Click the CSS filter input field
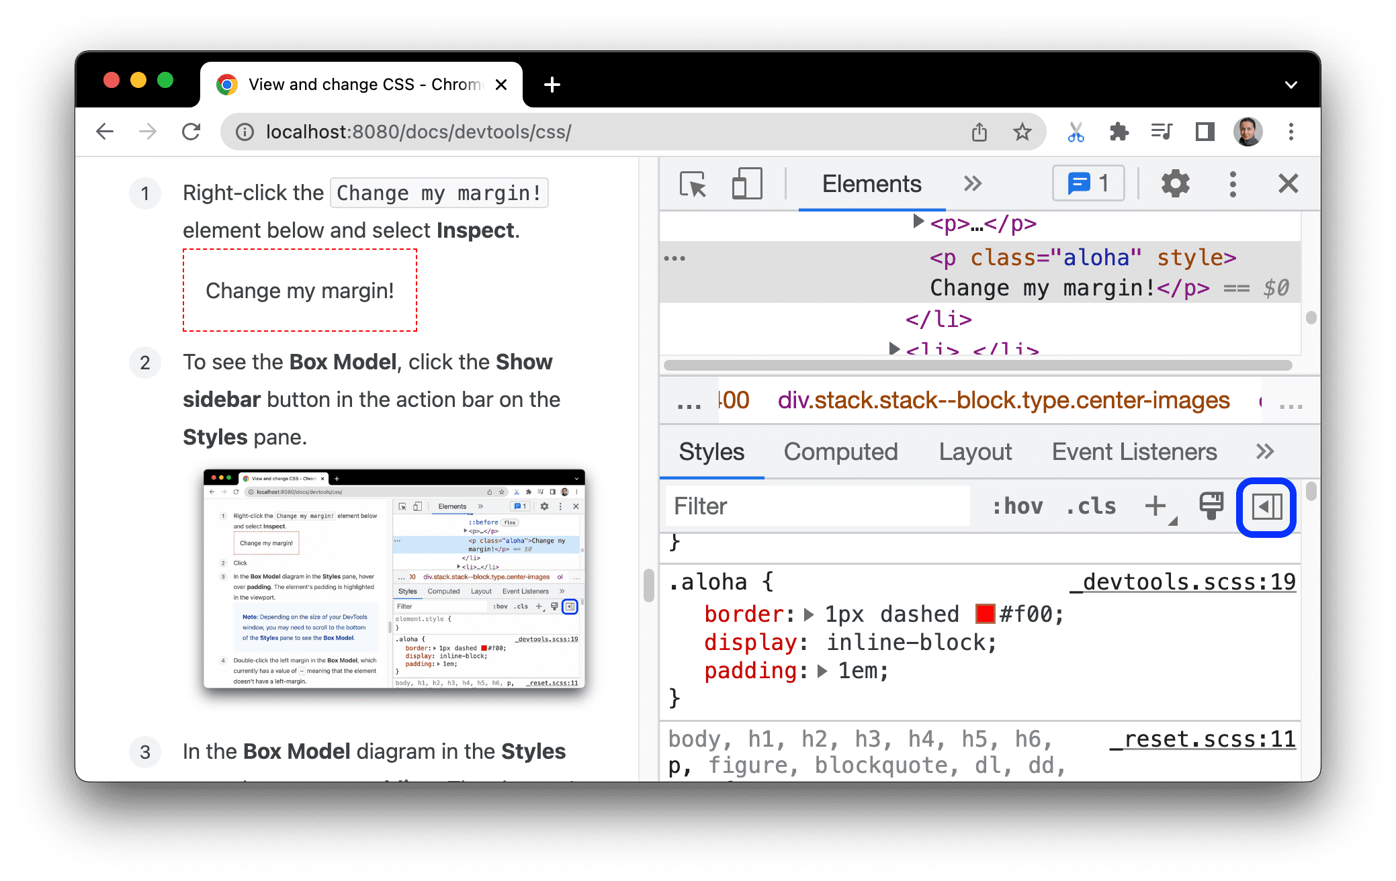The image size is (1396, 881). (x=812, y=506)
